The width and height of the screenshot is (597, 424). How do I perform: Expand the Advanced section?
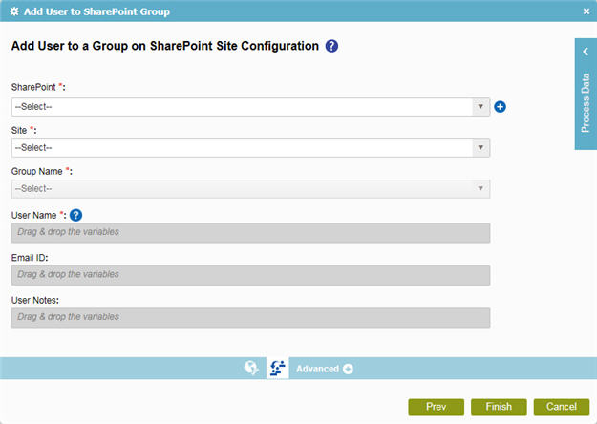(325, 369)
